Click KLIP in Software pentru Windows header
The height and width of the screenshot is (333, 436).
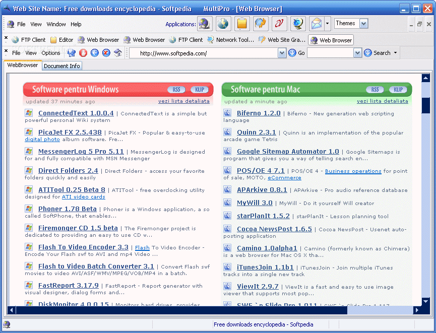[200, 90]
